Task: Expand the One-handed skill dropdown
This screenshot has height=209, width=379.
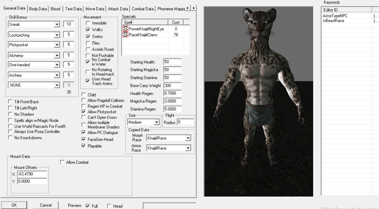Action: pyautogui.click(x=57, y=65)
